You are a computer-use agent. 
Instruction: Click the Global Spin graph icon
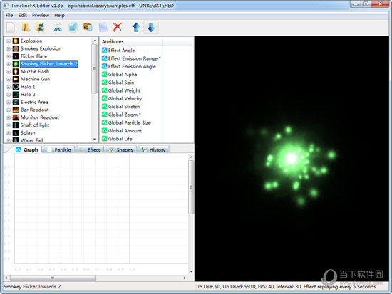pyautogui.click(x=105, y=82)
